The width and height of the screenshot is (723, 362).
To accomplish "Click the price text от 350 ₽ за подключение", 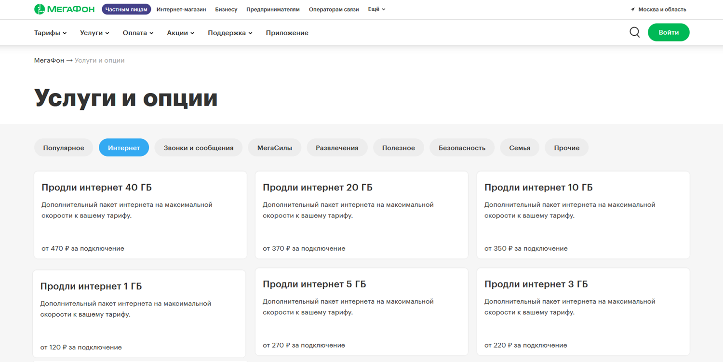I will 526,249.
